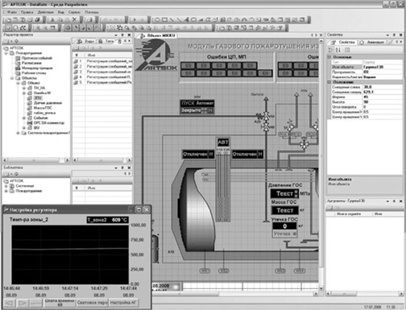Click the Print toolbar icon

pos(89,19)
